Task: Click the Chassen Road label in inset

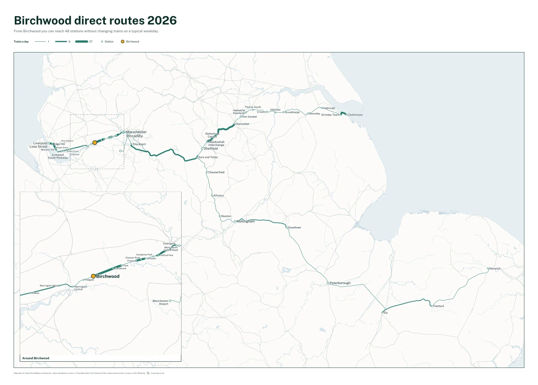Action: (x=133, y=258)
